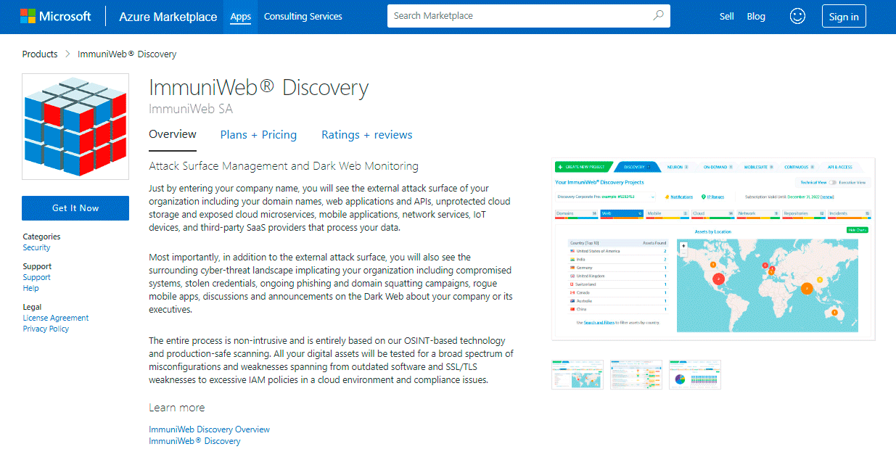Open the Support link under Support
This screenshot has height=473, width=896.
click(37, 277)
